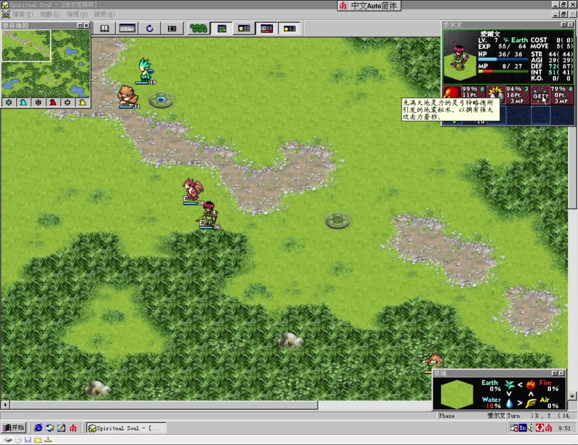
Task: Click the Earth leaf element icon
Action: (x=510, y=385)
